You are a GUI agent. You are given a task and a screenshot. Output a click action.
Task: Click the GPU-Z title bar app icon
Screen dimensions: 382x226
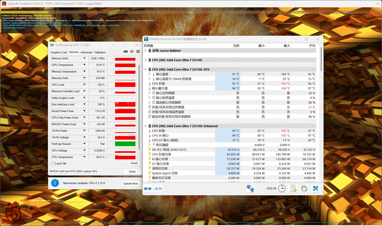[52, 45]
